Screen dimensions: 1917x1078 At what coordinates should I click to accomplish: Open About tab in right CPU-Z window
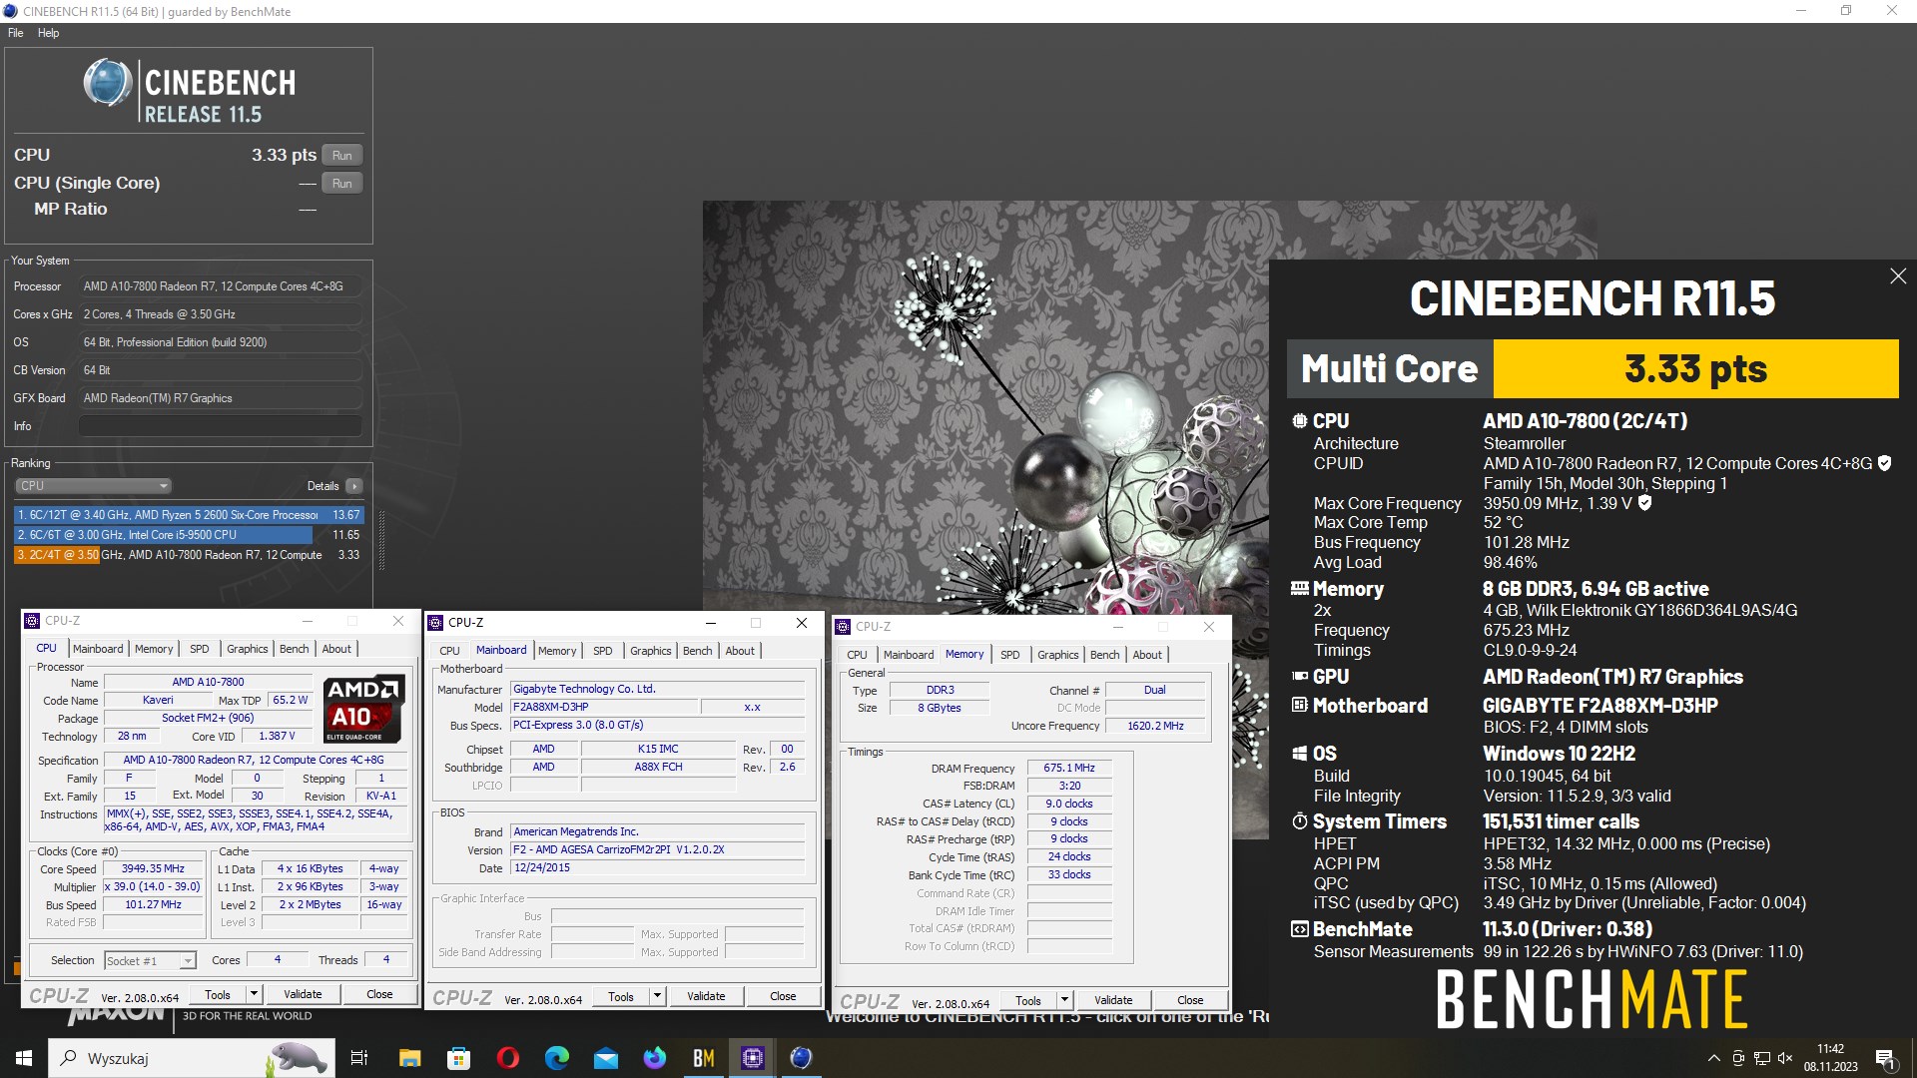pos(1147,655)
